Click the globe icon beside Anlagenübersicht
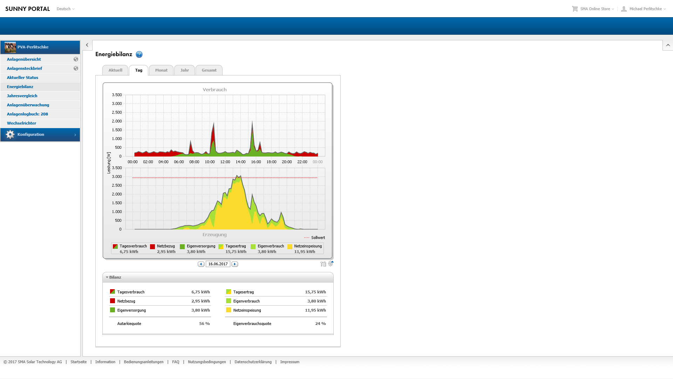Image resolution: width=673 pixels, height=379 pixels. [x=76, y=59]
